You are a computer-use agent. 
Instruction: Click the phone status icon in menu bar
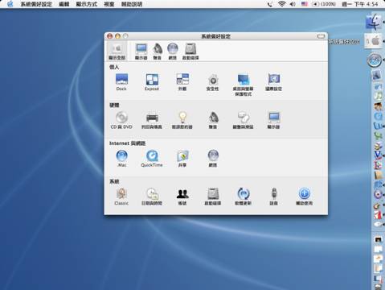tap(270, 4)
